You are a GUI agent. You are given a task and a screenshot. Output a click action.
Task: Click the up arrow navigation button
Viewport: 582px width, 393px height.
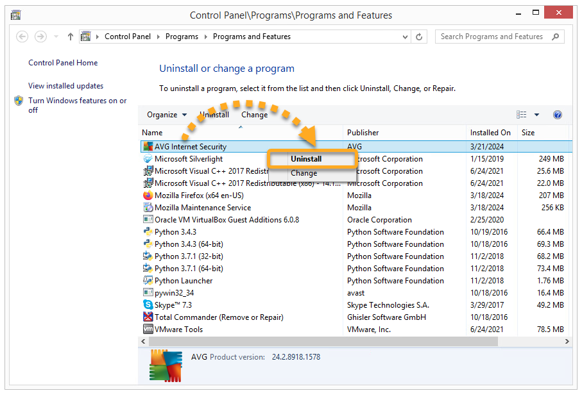(x=71, y=37)
